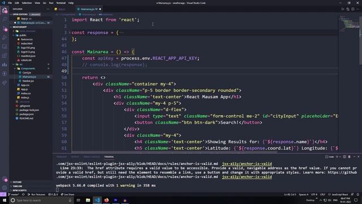The image size is (362, 204).
Task: Collapse the src folder
Action: point(14,64)
